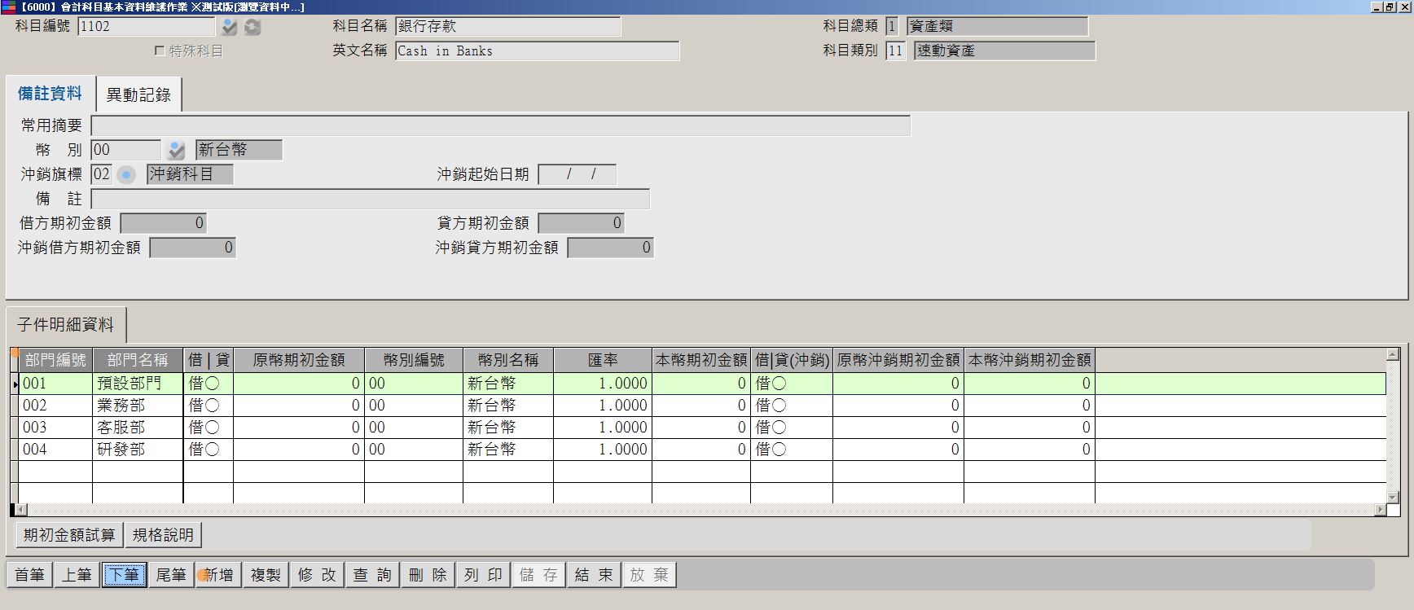1414x610 pixels.
Task: Toggle the 特殊科目 checkbox
Action: 160,50
